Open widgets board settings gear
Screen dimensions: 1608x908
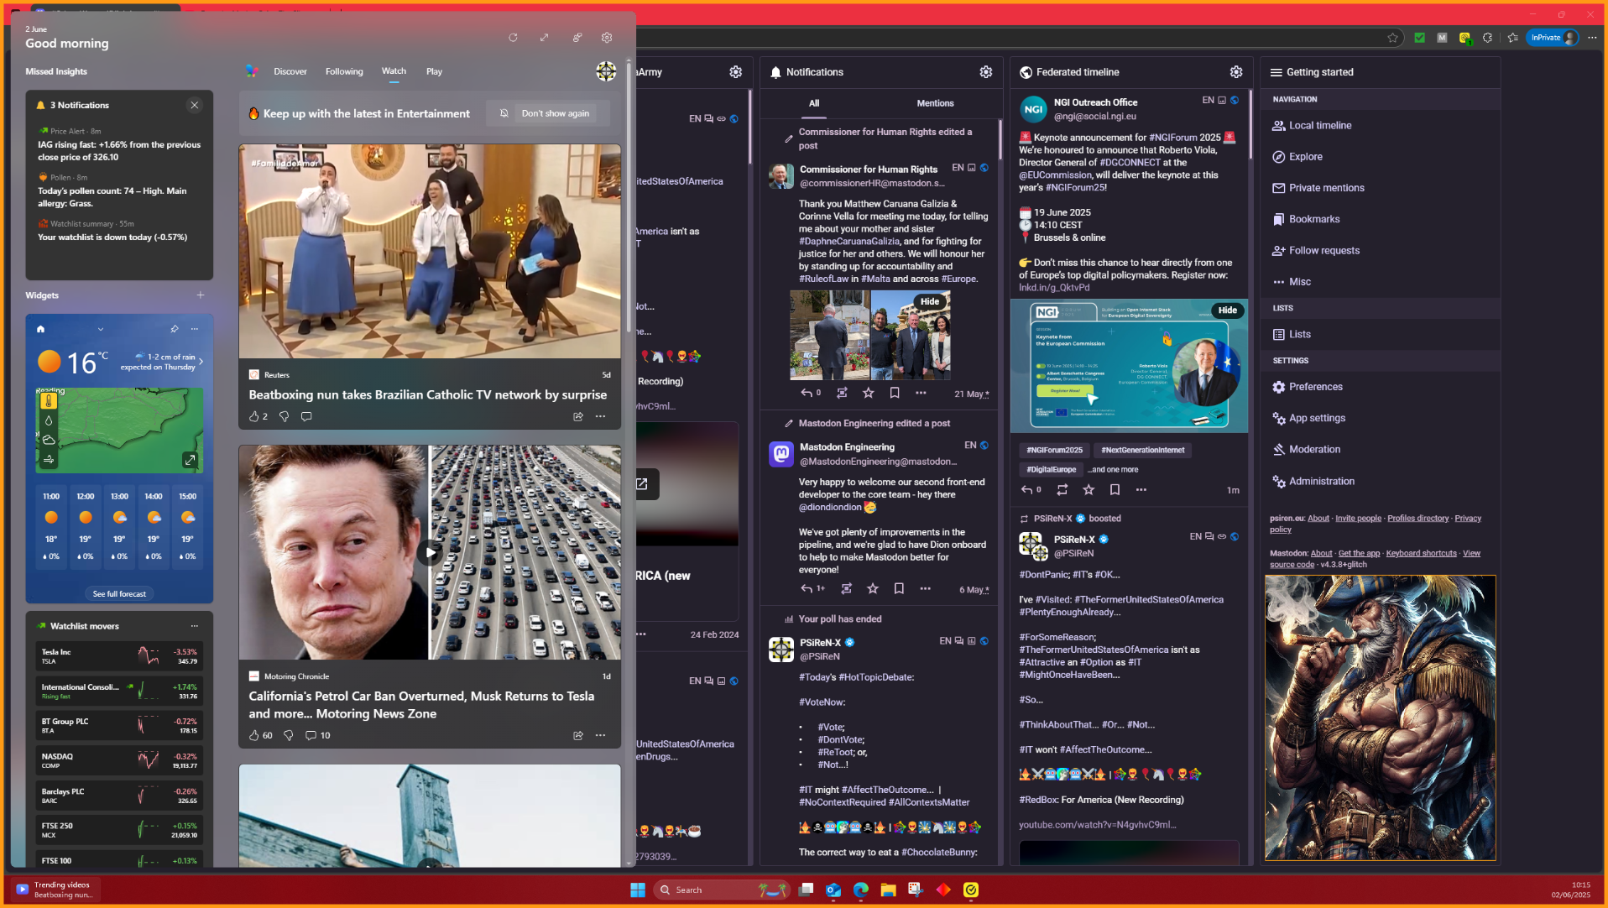(x=607, y=38)
